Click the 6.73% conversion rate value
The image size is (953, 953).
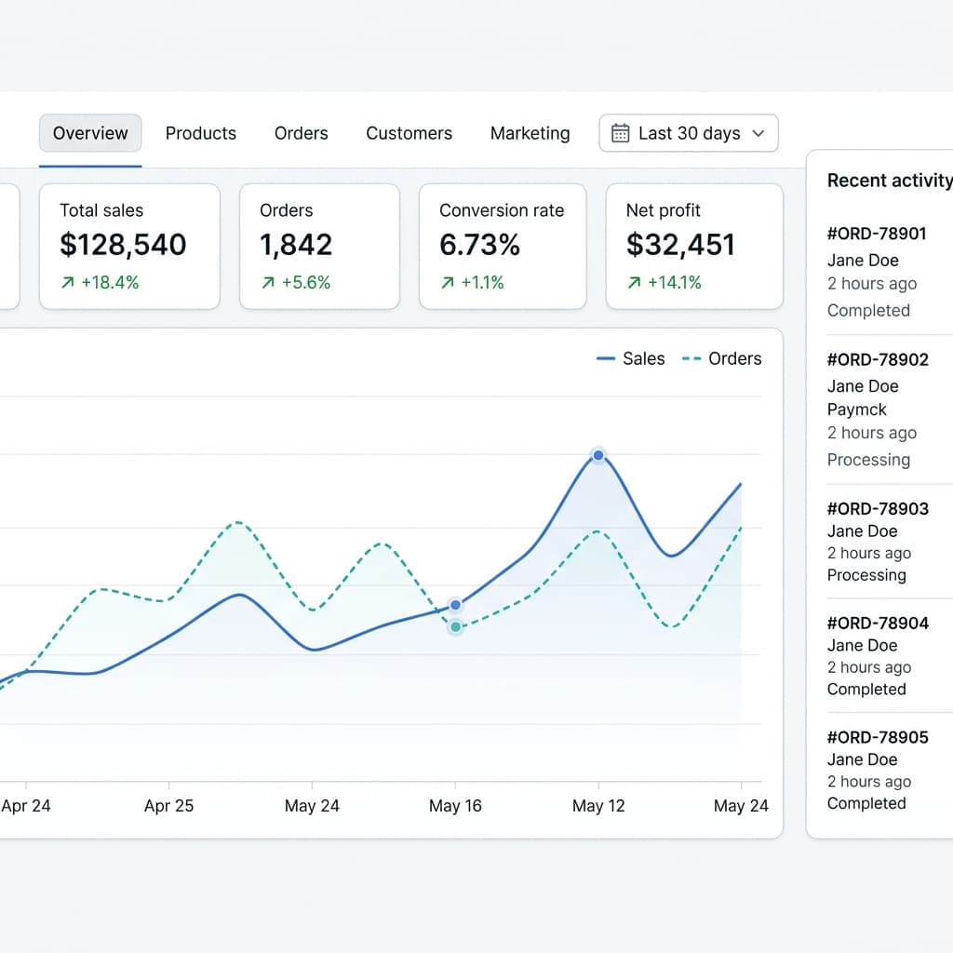tap(479, 245)
